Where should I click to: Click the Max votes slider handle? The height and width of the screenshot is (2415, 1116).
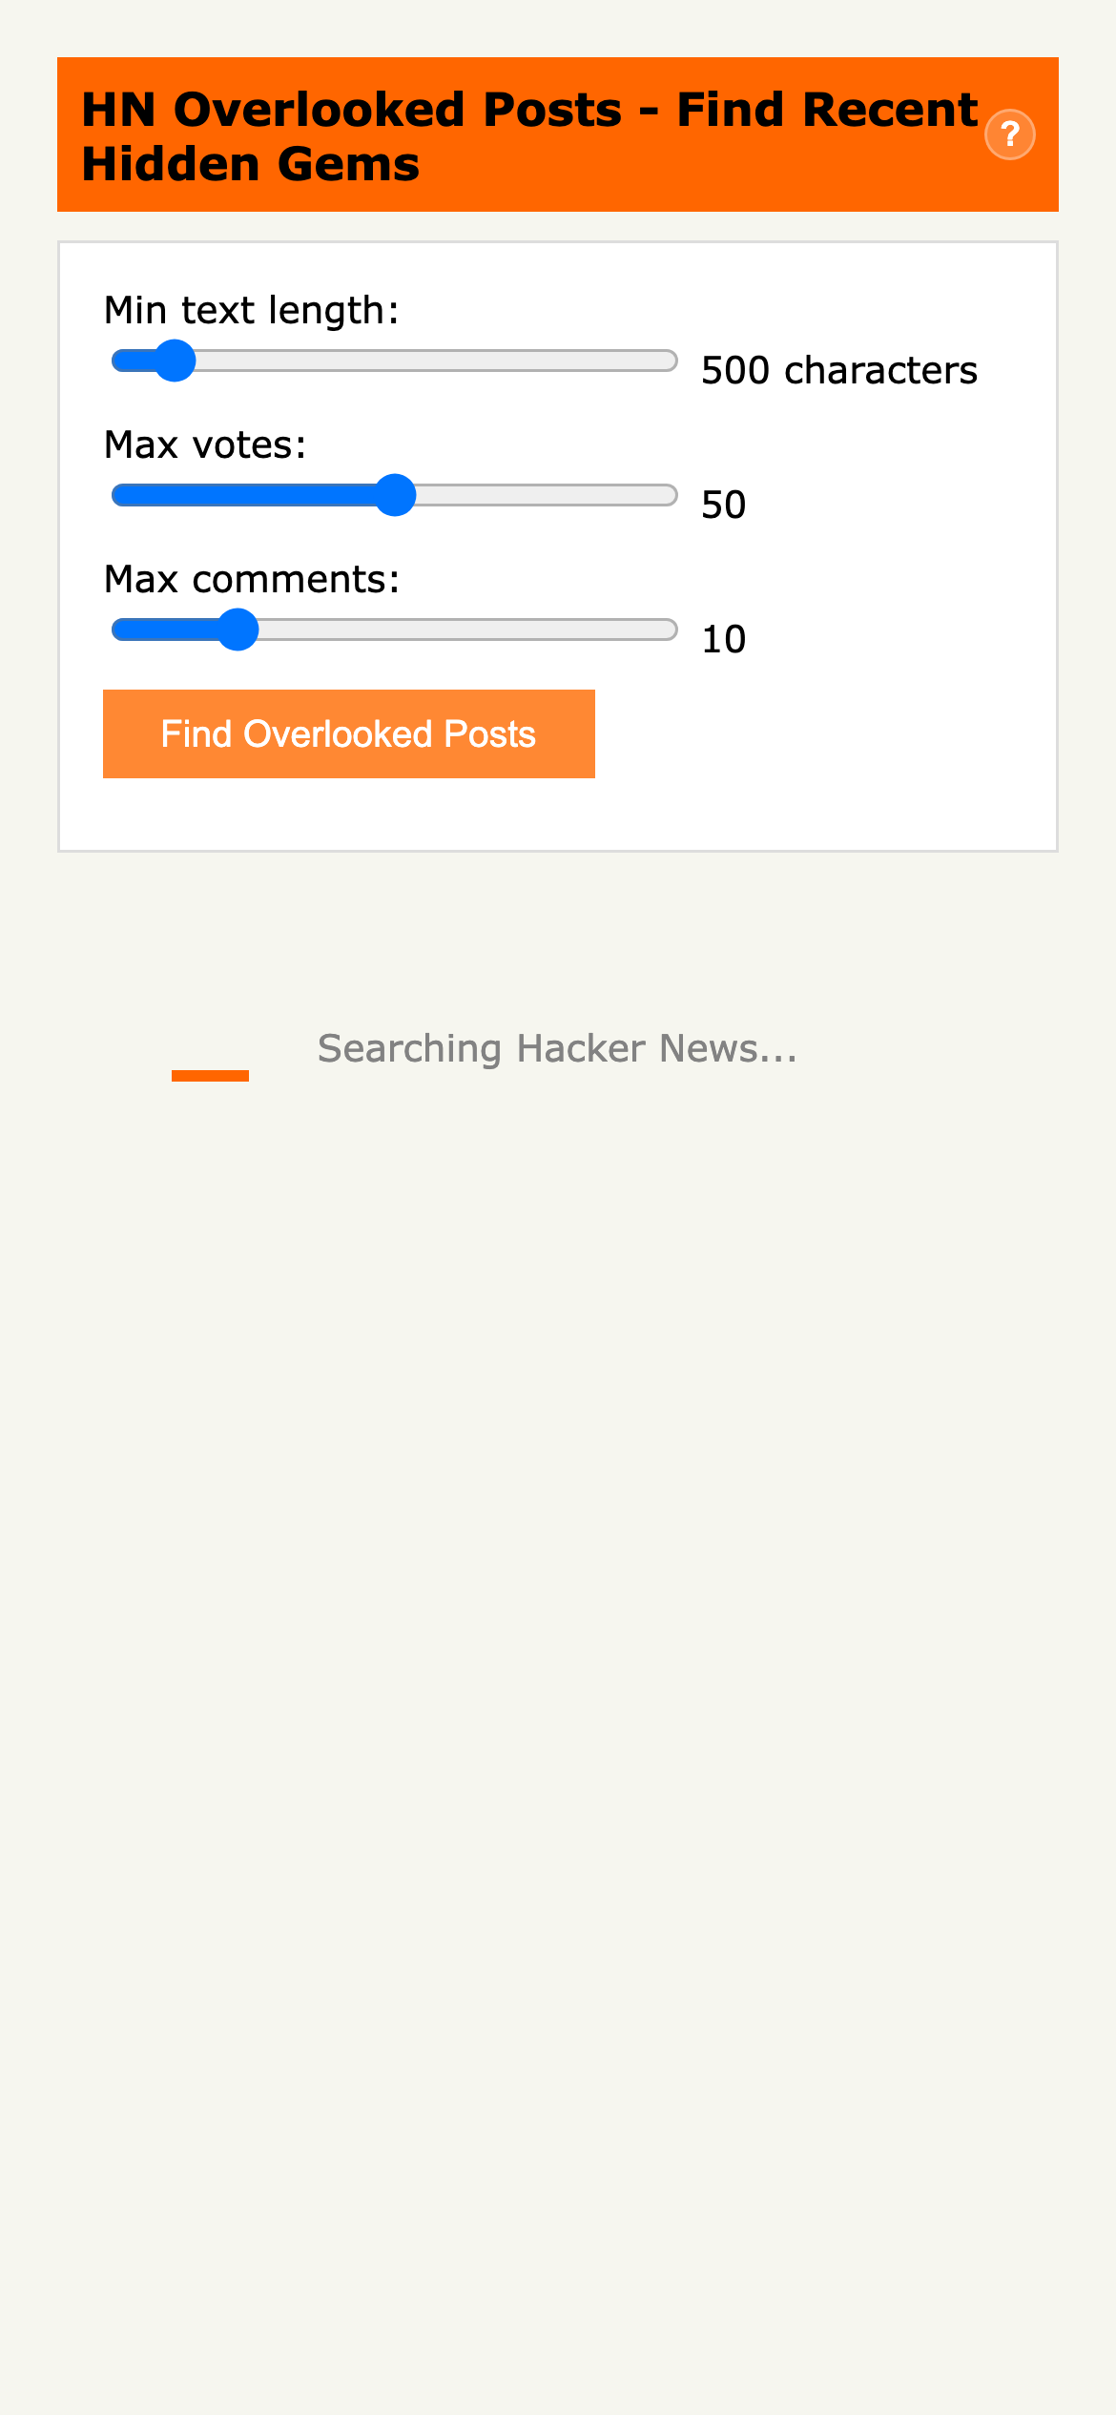[x=395, y=495]
